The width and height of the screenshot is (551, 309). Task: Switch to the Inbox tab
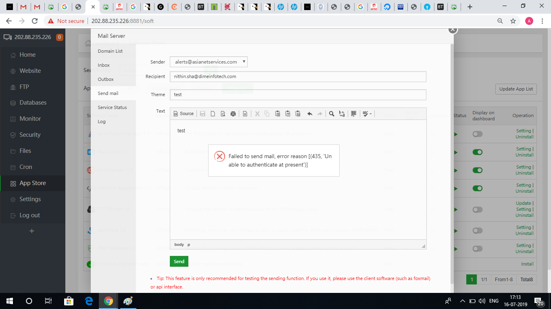coord(104,65)
